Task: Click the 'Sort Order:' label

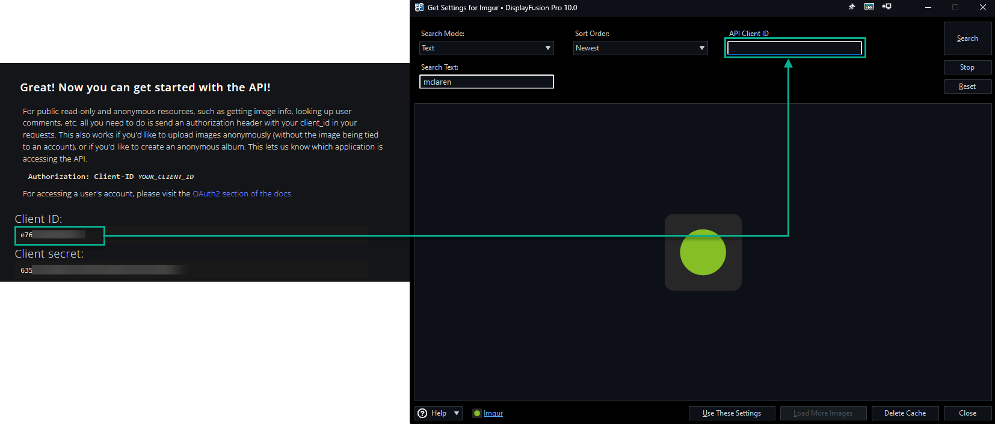Action: tap(592, 34)
